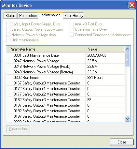Select 0167 Safety Output0 Maintenance Counter row
Viewport: 137px width, 149px height.
(x=66, y=83)
